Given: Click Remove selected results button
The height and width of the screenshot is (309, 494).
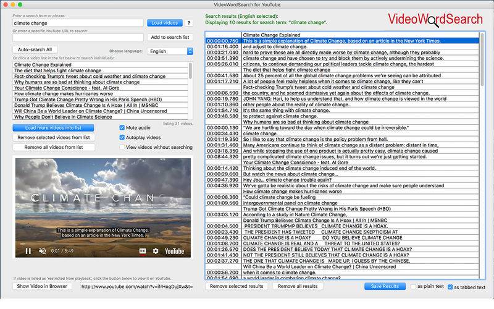Looking at the screenshot, I should 237,286.
